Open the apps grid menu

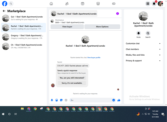tap(148, 4)
